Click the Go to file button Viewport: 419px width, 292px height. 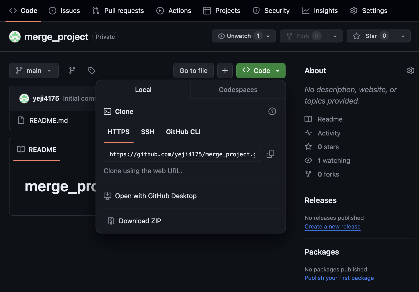193,71
